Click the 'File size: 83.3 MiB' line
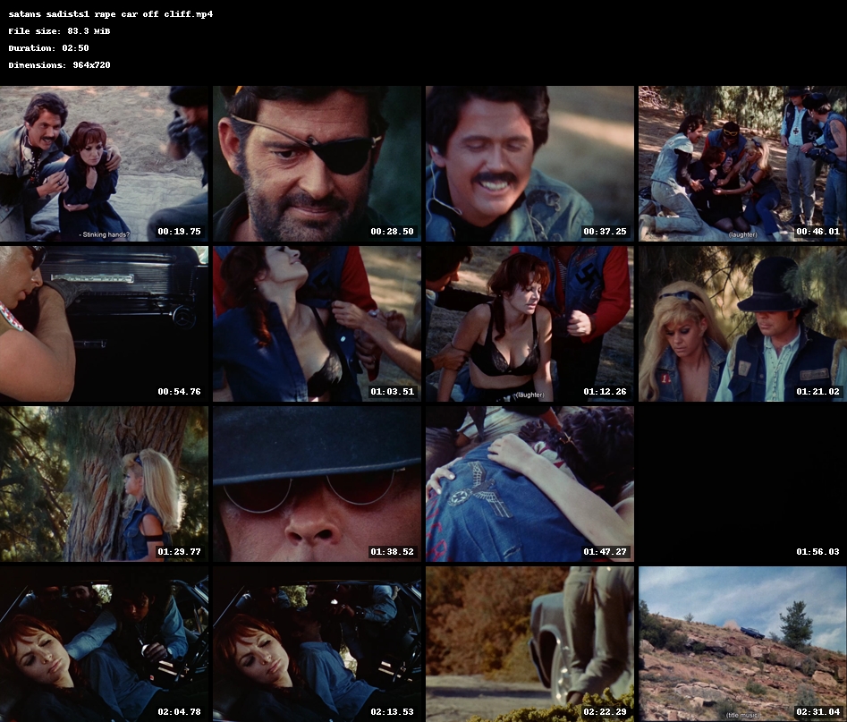The image size is (847, 722). click(59, 31)
